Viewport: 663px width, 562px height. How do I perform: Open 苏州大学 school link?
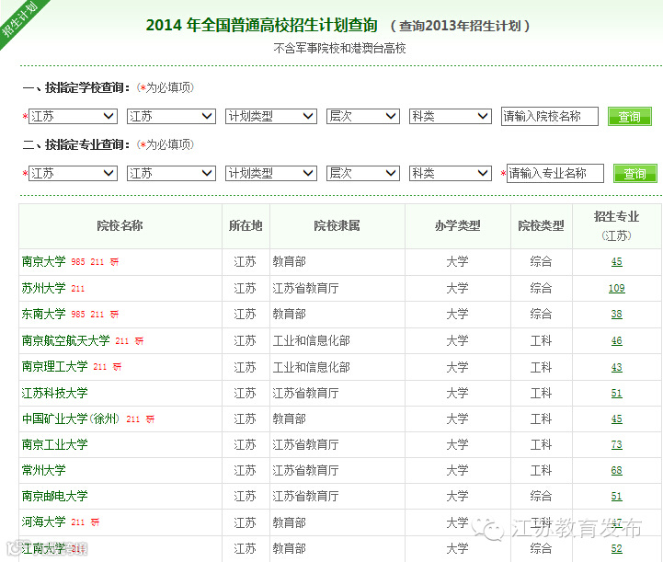(x=43, y=289)
